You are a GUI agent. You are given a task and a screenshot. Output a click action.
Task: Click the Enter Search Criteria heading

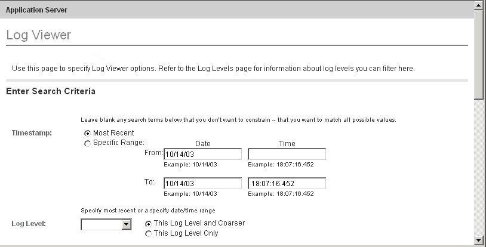pyautogui.click(x=51, y=91)
